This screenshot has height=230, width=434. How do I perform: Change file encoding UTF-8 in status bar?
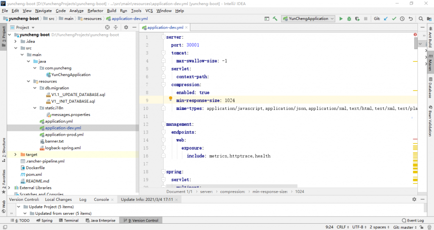pos(359,227)
